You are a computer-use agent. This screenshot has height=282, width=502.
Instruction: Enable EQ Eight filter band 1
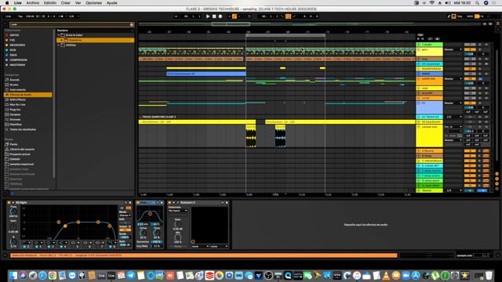click(24, 247)
